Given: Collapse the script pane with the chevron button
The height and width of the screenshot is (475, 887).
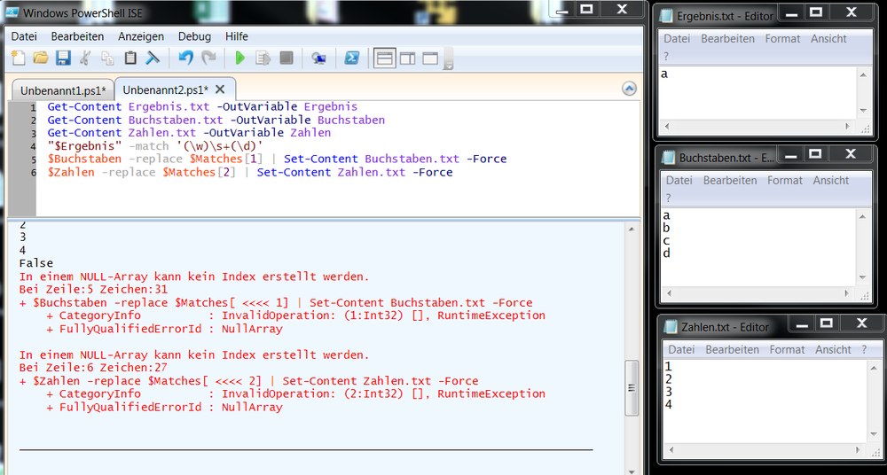Looking at the screenshot, I should tap(629, 89).
